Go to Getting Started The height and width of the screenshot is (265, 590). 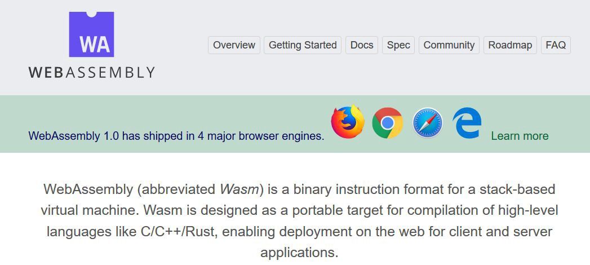(x=303, y=45)
